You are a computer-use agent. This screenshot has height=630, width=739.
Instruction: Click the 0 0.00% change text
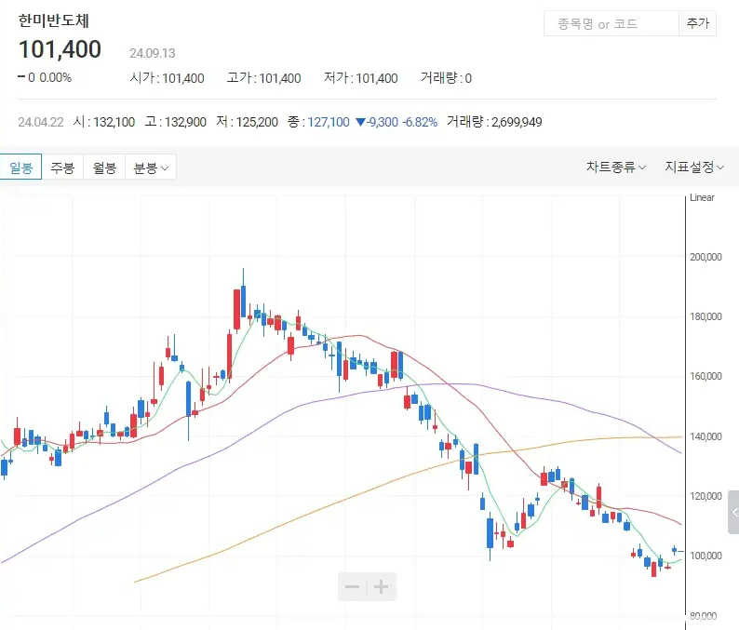coord(45,77)
